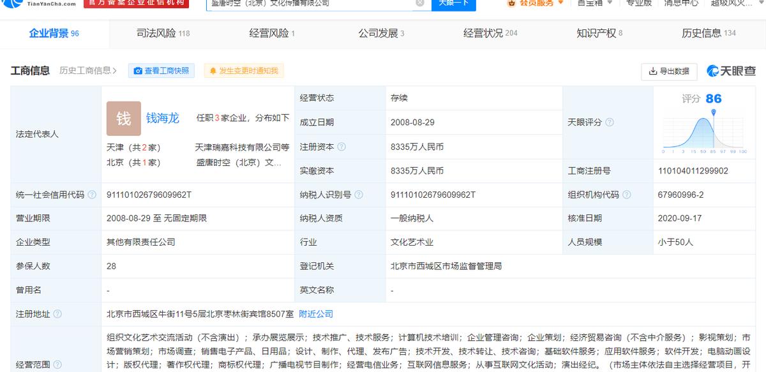
Task: Click 人员规模 value 小于50人
Action: click(x=675, y=242)
